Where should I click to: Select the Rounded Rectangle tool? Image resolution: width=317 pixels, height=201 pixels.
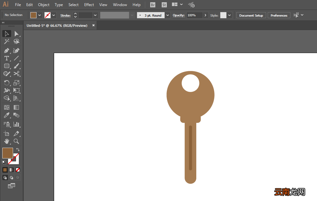(7, 66)
